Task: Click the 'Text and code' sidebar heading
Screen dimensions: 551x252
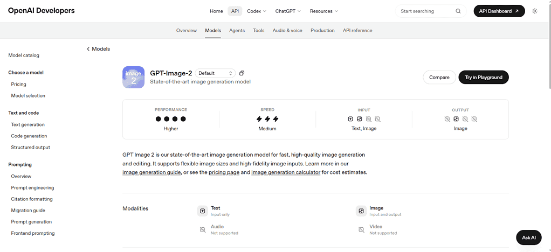Action: click(24, 113)
